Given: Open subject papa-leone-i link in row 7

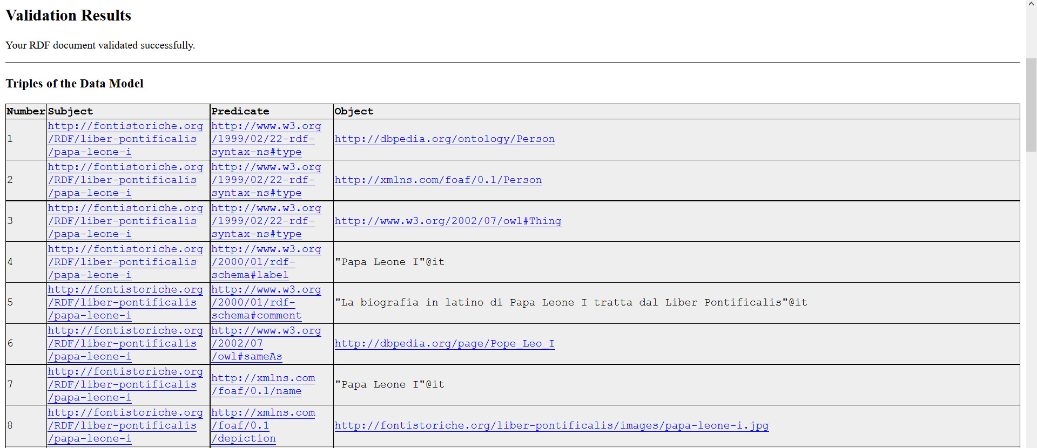Looking at the screenshot, I should [125, 385].
